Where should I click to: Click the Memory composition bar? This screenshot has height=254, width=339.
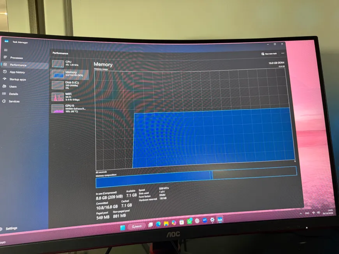tap(196, 177)
